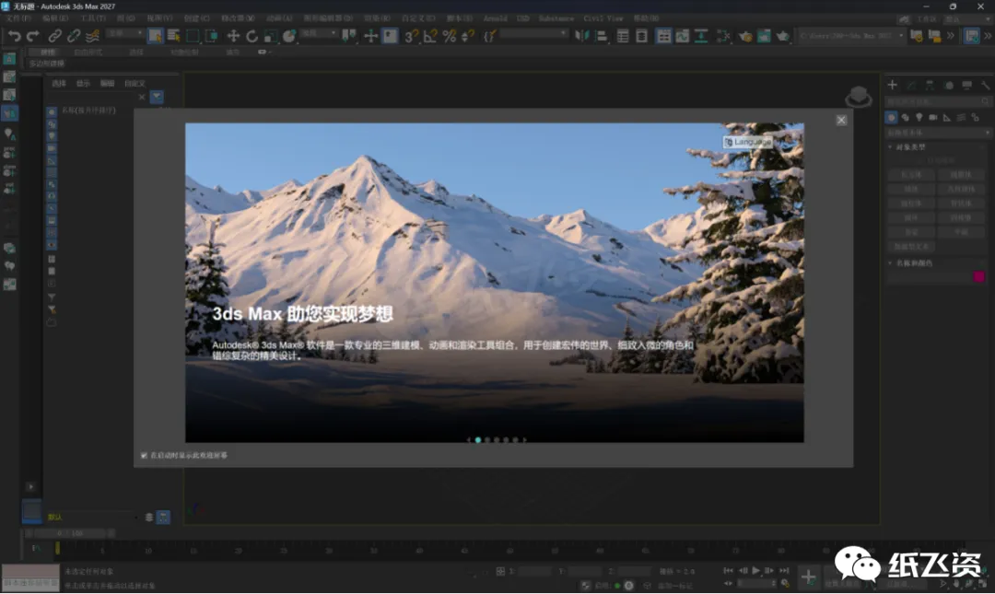Click the 长方体 create button
The image size is (995, 594).
911,175
